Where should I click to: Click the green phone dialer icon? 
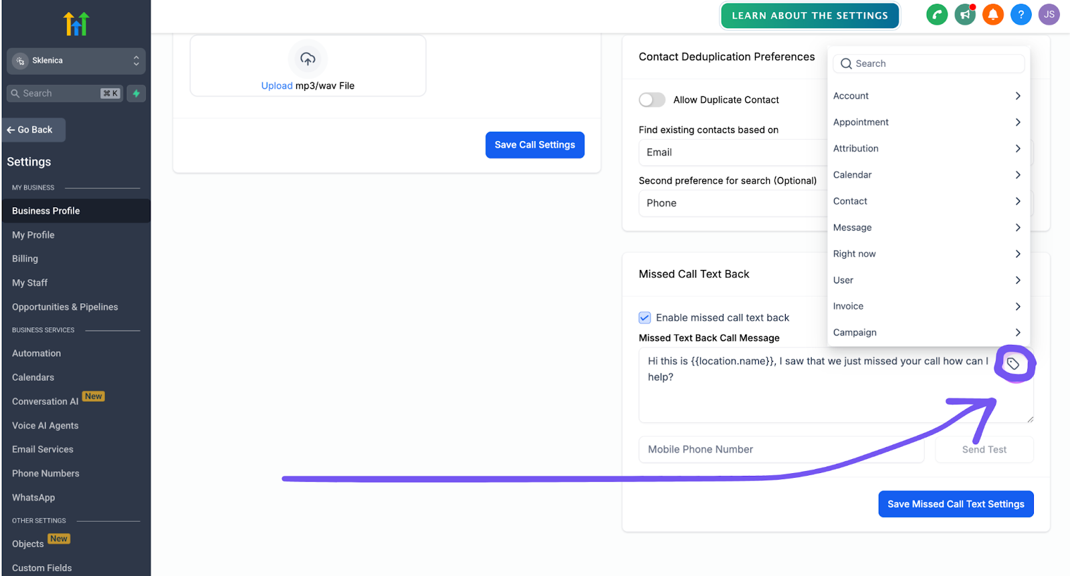pyautogui.click(x=937, y=15)
